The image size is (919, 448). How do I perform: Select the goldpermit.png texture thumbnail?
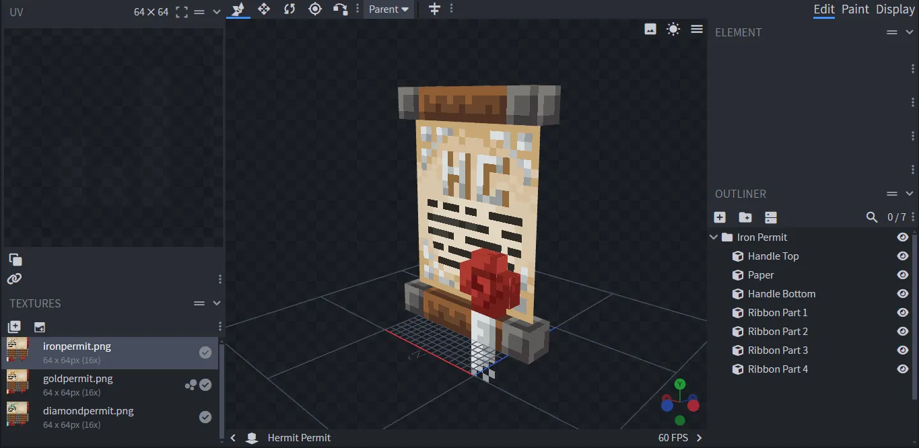(18, 385)
